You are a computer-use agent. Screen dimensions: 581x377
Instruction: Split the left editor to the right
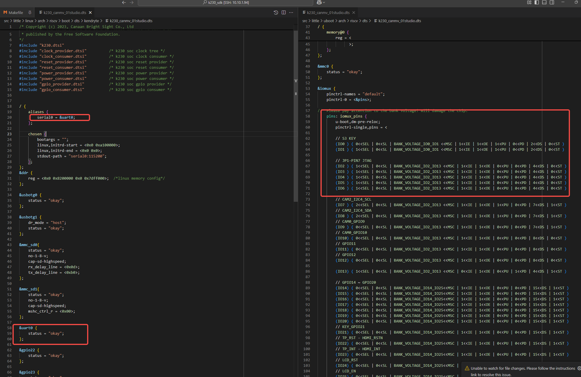point(284,13)
